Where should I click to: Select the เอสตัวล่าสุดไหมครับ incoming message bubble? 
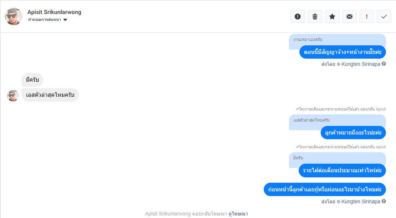click(50, 95)
